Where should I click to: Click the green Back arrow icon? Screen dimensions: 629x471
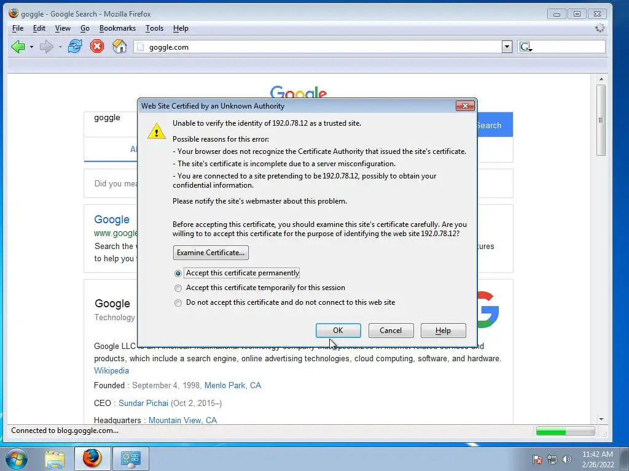pyautogui.click(x=18, y=47)
